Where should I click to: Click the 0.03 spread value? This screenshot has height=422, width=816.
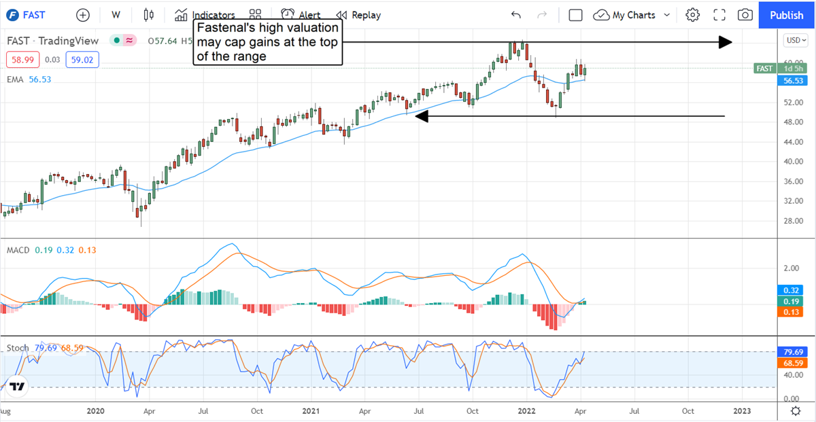click(x=53, y=60)
